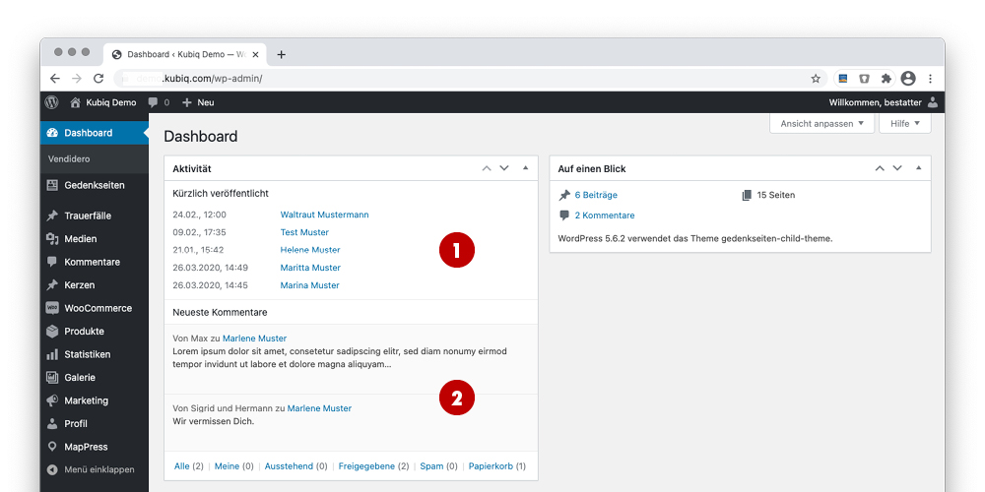Bookmark this page with the star icon
The height and width of the screenshot is (492, 985).
pos(816,79)
